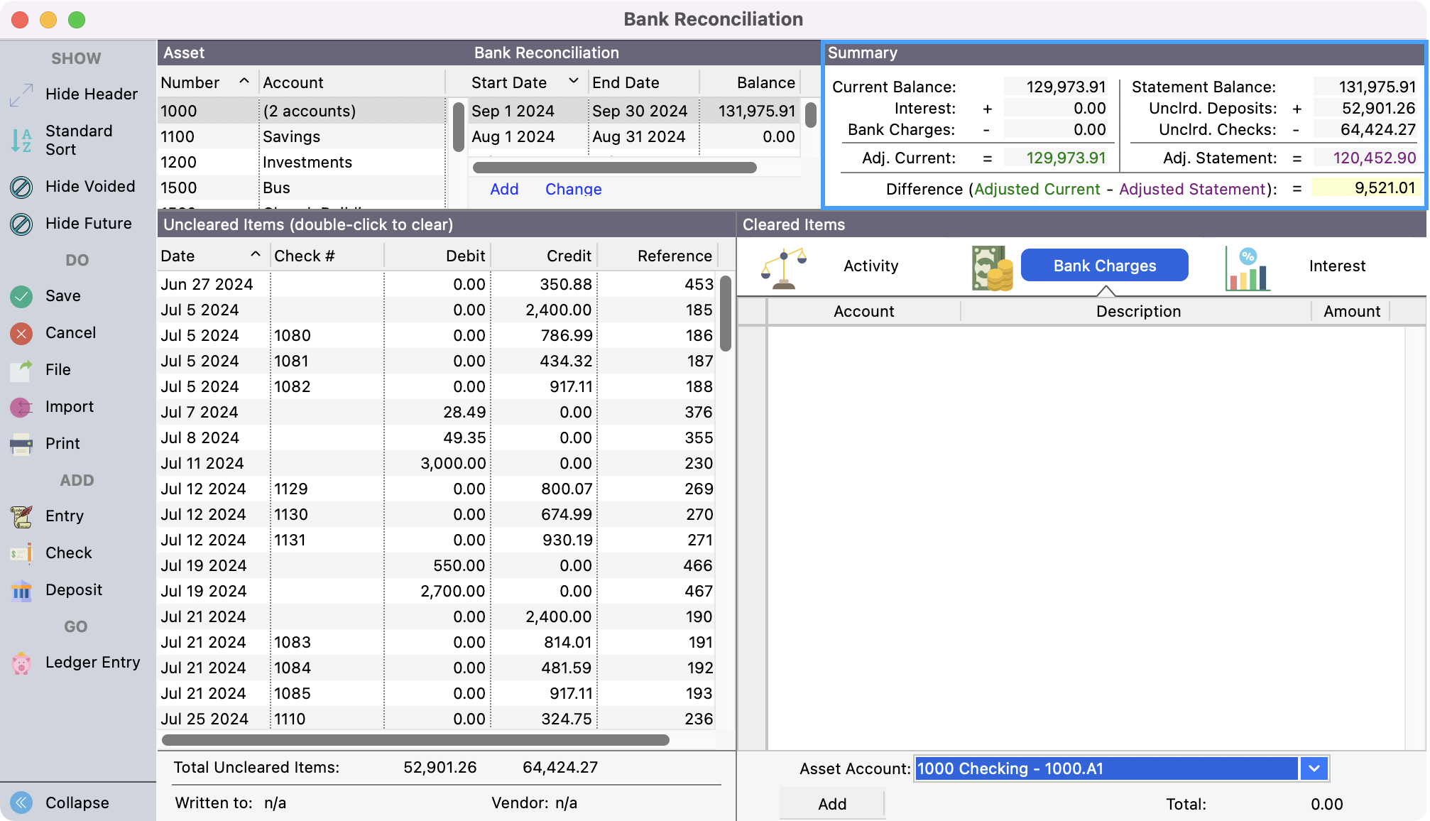Toggle the Hide Header option
Image resolution: width=1430 pixels, height=821 pixels.
21,94
